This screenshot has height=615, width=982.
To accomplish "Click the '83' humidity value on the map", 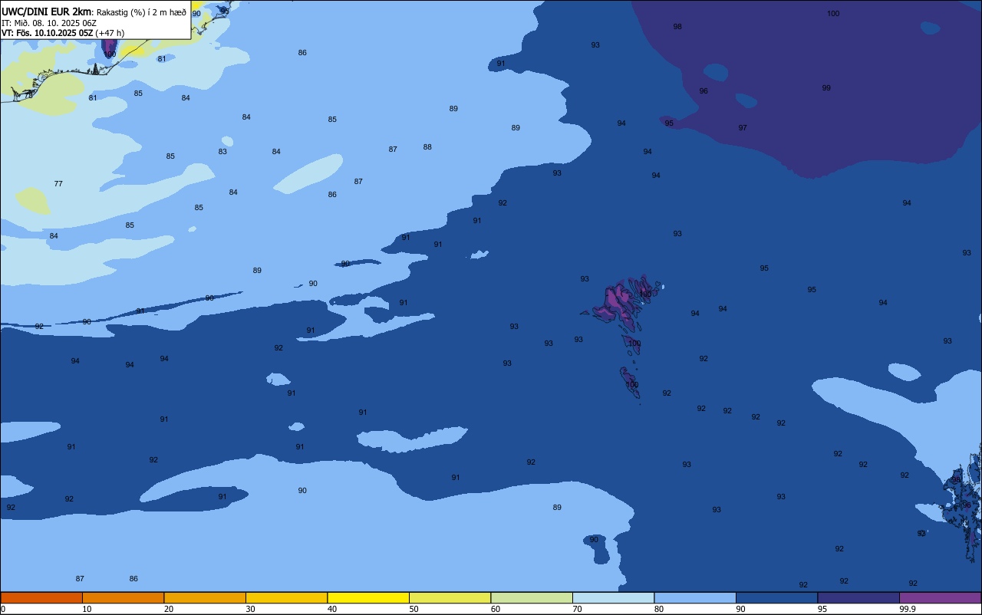I will [222, 152].
